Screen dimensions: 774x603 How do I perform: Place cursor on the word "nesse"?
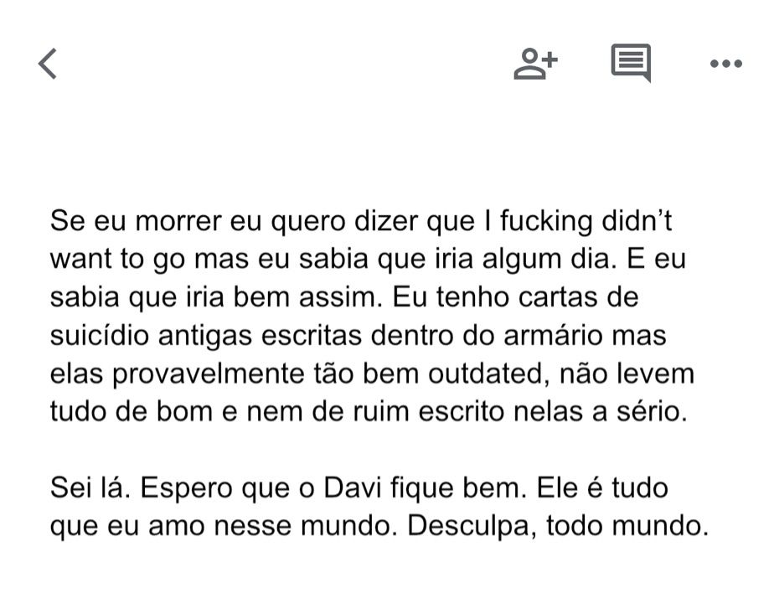coord(252,526)
